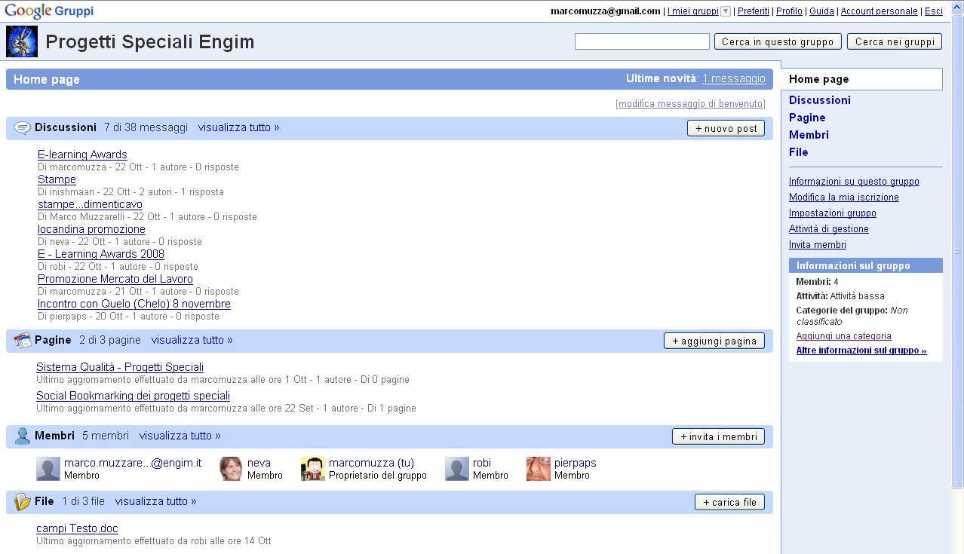
Task: Open the Discussioni sidebar tab
Action: (819, 100)
